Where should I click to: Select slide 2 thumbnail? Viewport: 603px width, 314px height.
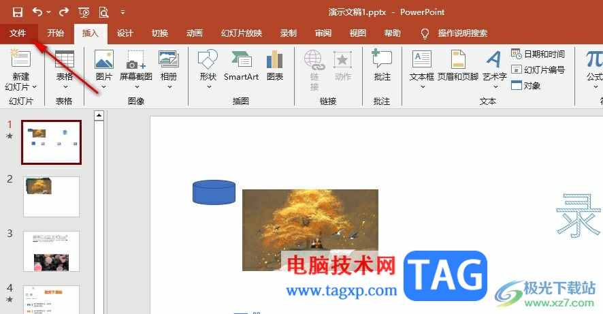(51, 197)
